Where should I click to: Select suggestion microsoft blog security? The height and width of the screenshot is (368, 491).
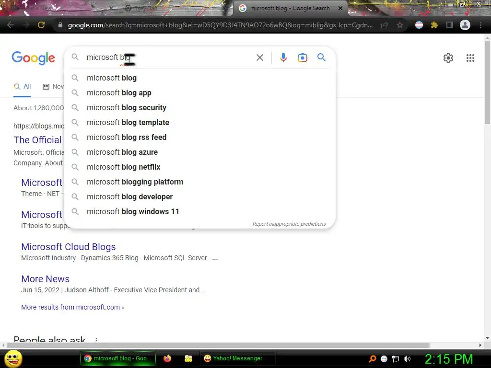pos(199,108)
